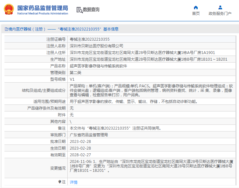239x188 pixels.
Task: Click the 首页 home icon
Action: (x=196, y=8)
